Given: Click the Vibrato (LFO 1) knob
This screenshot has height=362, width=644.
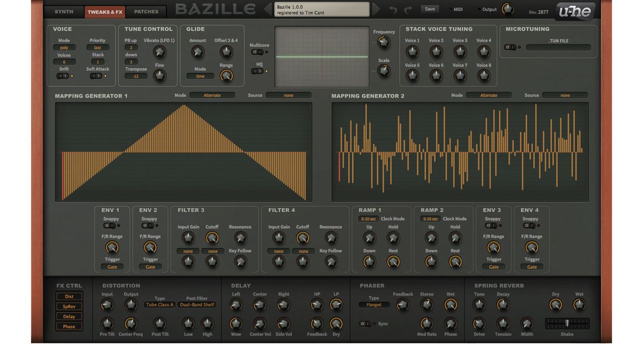Looking at the screenshot, I should 159,52.
